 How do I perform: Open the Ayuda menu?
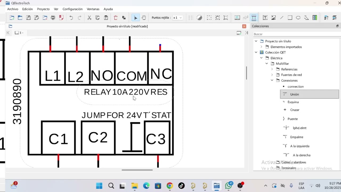(x=108, y=9)
